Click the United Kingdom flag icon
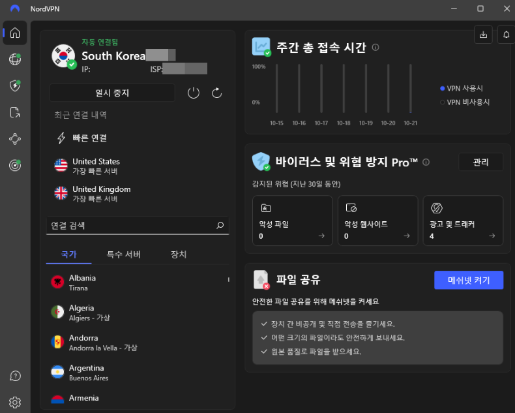This screenshot has height=413, width=515. [x=61, y=193]
